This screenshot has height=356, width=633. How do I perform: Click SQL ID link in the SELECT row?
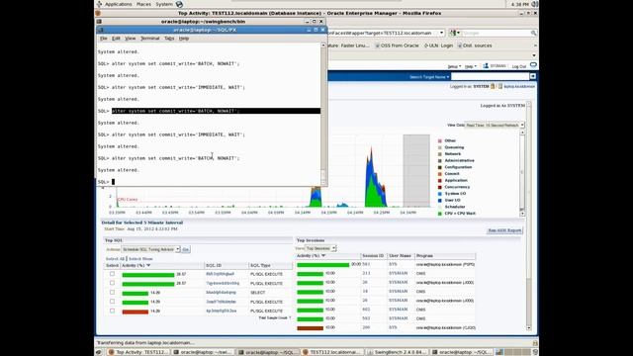click(221, 293)
